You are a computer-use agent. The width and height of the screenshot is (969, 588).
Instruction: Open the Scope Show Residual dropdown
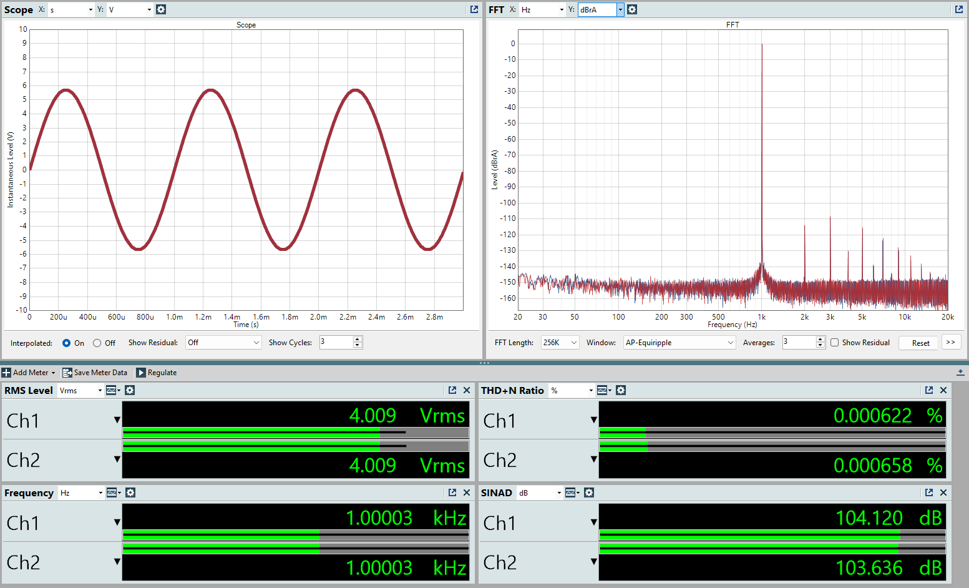point(223,343)
